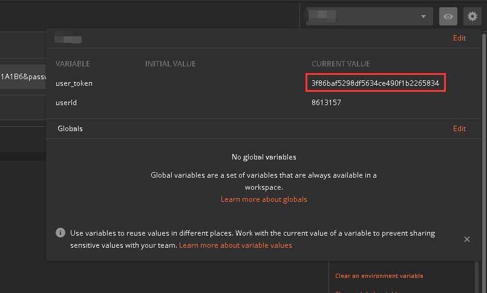Select the userId current value 8613157
The height and width of the screenshot is (293, 487).
coord(326,103)
